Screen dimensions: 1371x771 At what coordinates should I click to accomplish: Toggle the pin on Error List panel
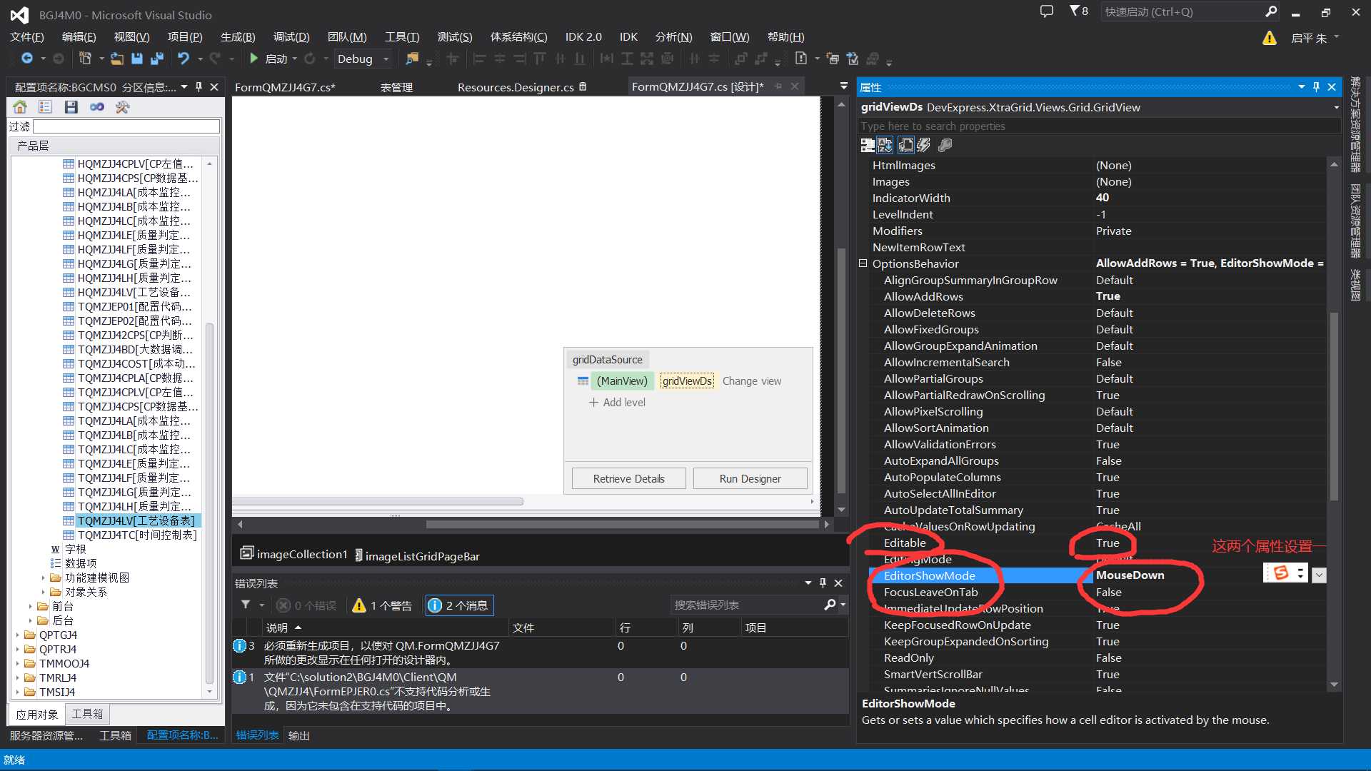823,583
